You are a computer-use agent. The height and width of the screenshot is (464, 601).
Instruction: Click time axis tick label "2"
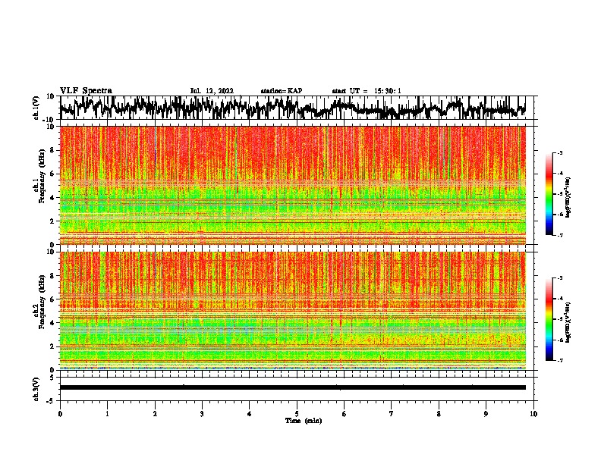click(x=155, y=414)
